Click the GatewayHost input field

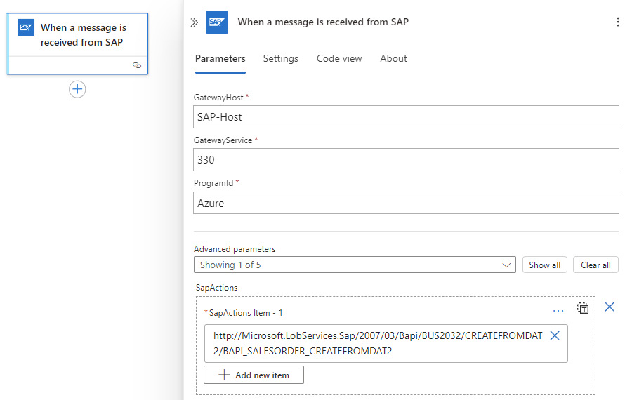point(406,117)
